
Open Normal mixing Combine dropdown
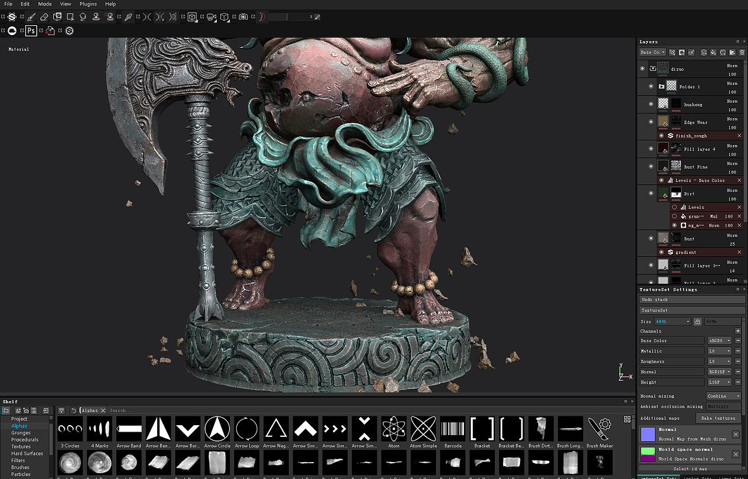723,396
